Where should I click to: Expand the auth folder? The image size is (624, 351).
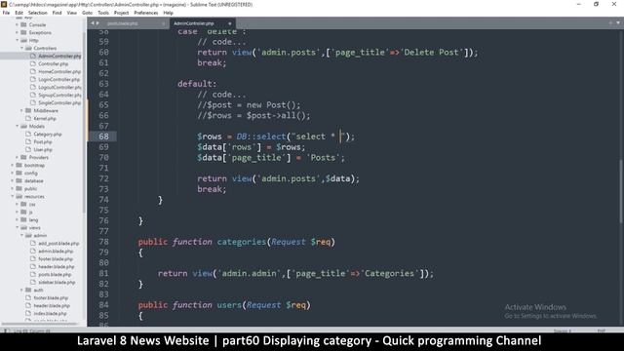tap(21, 290)
